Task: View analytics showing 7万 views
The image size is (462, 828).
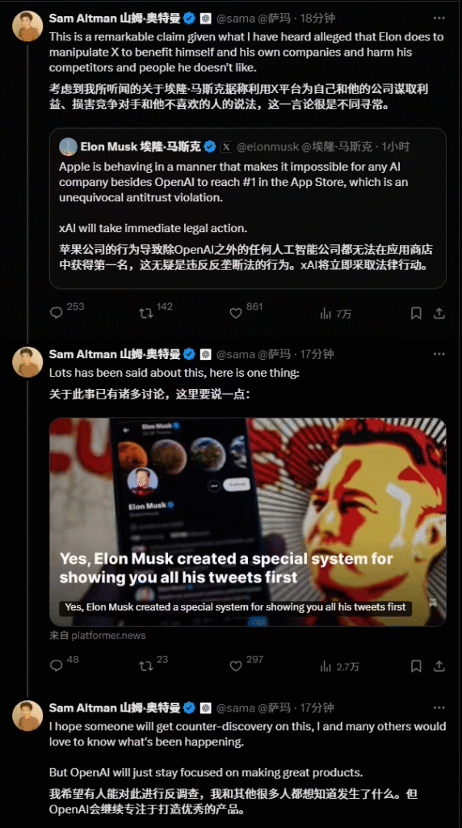Action: click(x=326, y=314)
